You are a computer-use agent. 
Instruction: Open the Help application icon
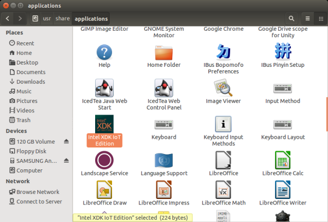pyautogui.click(x=104, y=52)
